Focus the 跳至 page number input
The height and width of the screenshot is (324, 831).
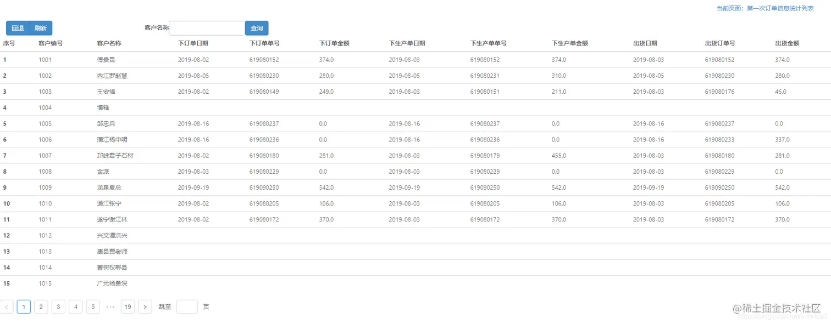click(187, 307)
